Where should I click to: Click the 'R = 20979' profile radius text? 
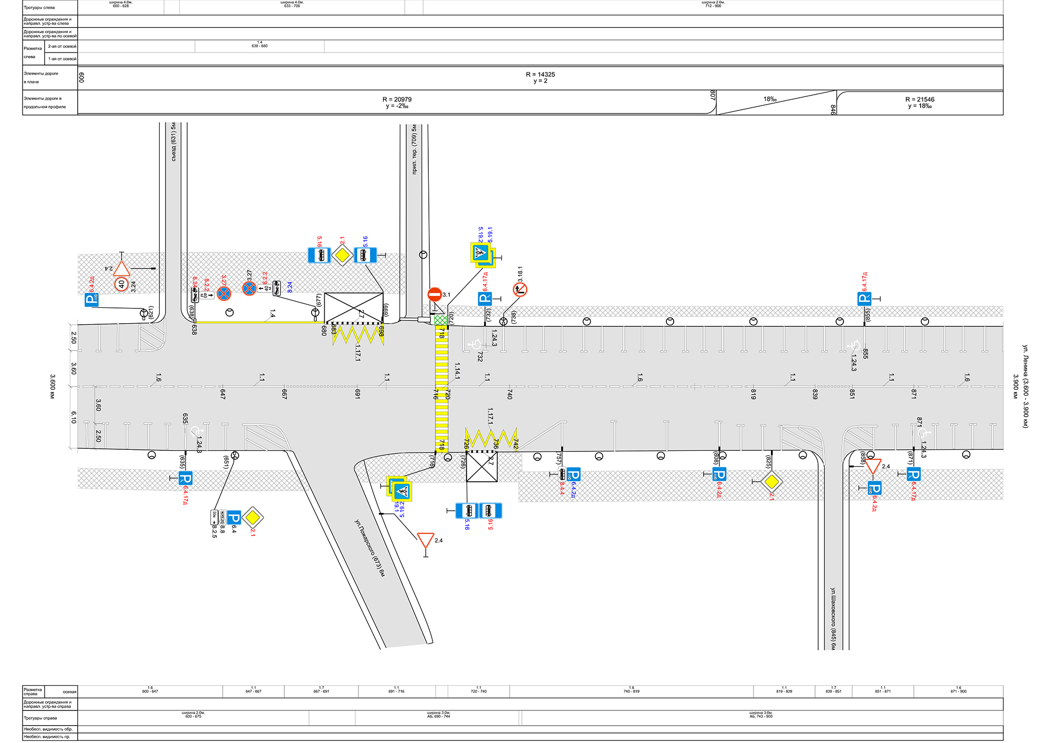(x=397, y=99)
